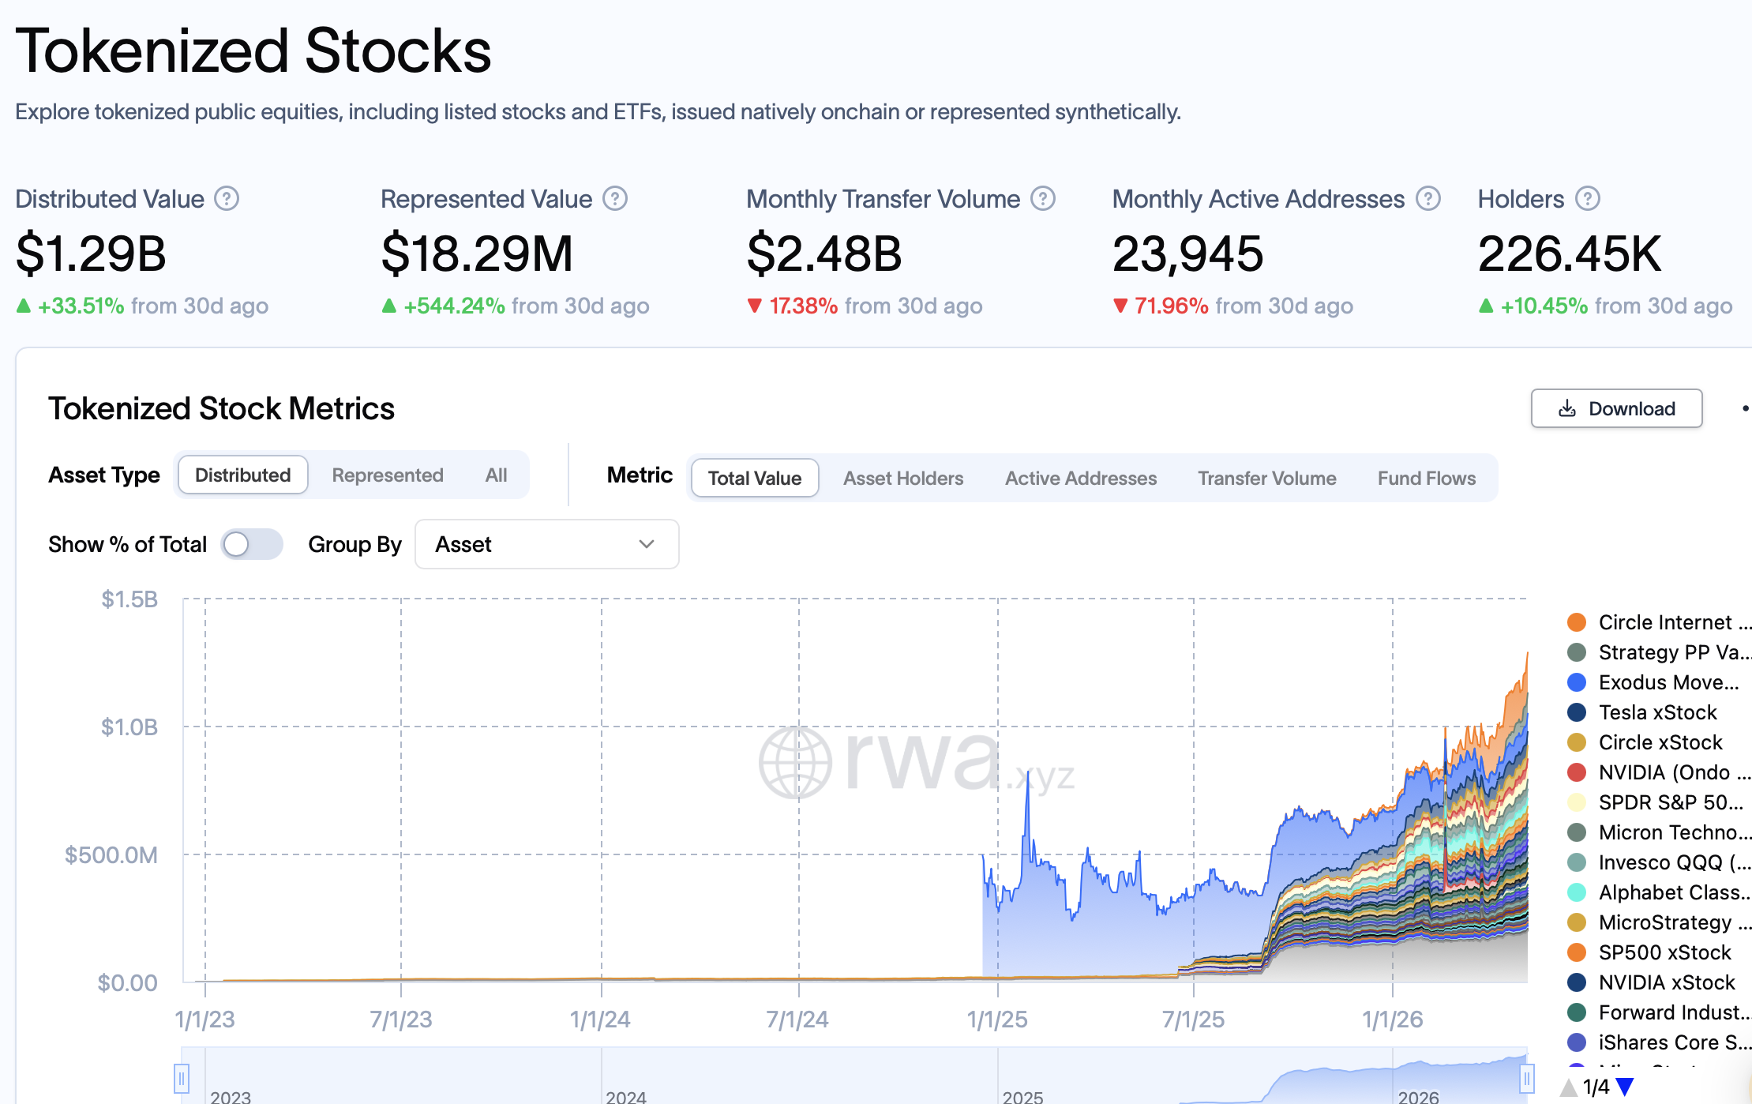Switch metric to Fund Flows
This screenshot has height=1104, width=1752.
click(x=1427, y=478)
